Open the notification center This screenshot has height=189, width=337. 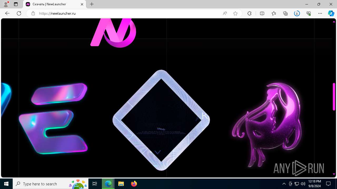pyautogui.click(x=328, y=184)
